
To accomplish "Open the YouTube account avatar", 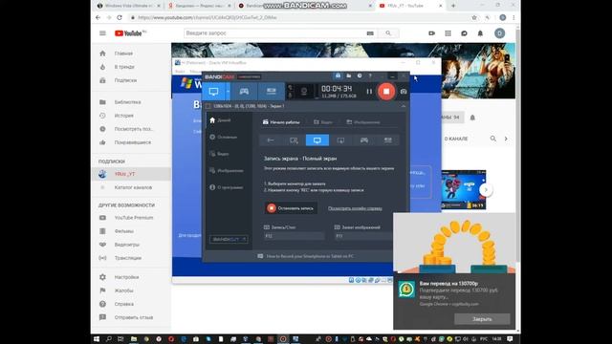I will pyautogui.click(x=499, y=33).
